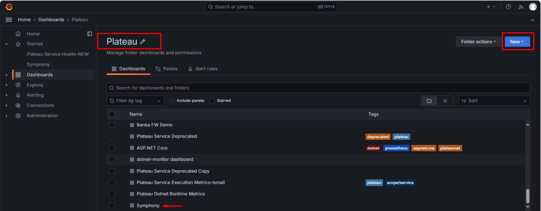This screenshot has height=211, width=541.
Task: Click the Connections icon in sidebar
Action: (18, 105)
